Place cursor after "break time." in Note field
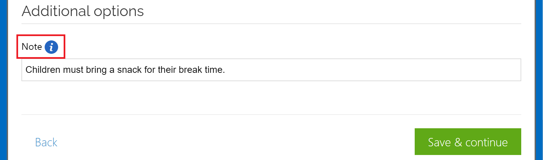The image size is (543, 160). pyautogui.click(x=226, y=70)
